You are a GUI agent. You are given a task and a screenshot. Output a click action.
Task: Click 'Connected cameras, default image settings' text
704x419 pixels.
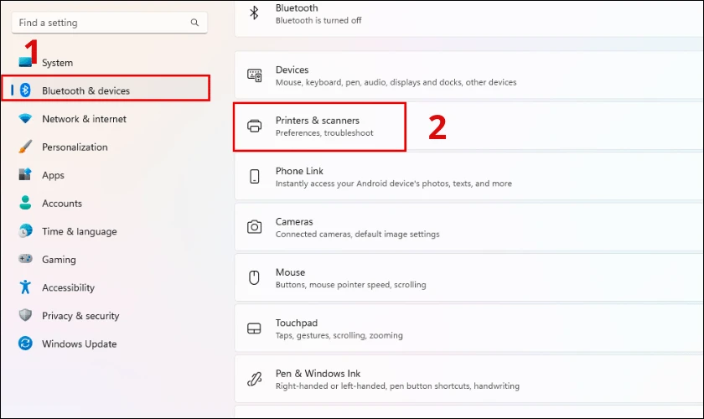coord(357,234)
